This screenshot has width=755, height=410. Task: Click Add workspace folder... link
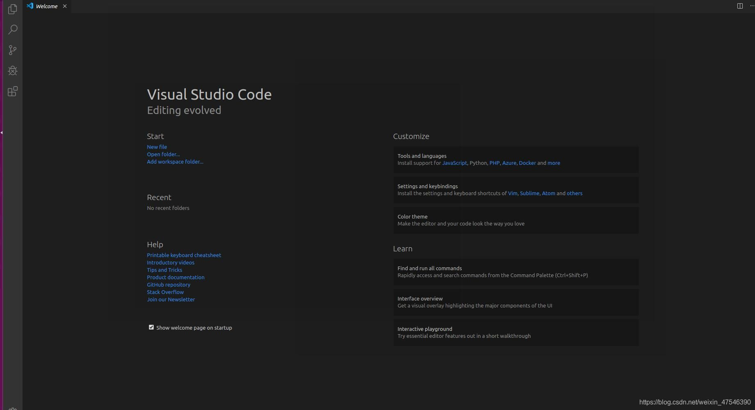(x=175, y=162)
